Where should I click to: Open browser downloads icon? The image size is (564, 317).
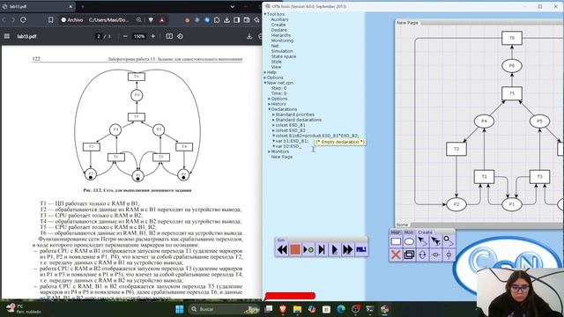pyautogui.click(x=226, y=19)
